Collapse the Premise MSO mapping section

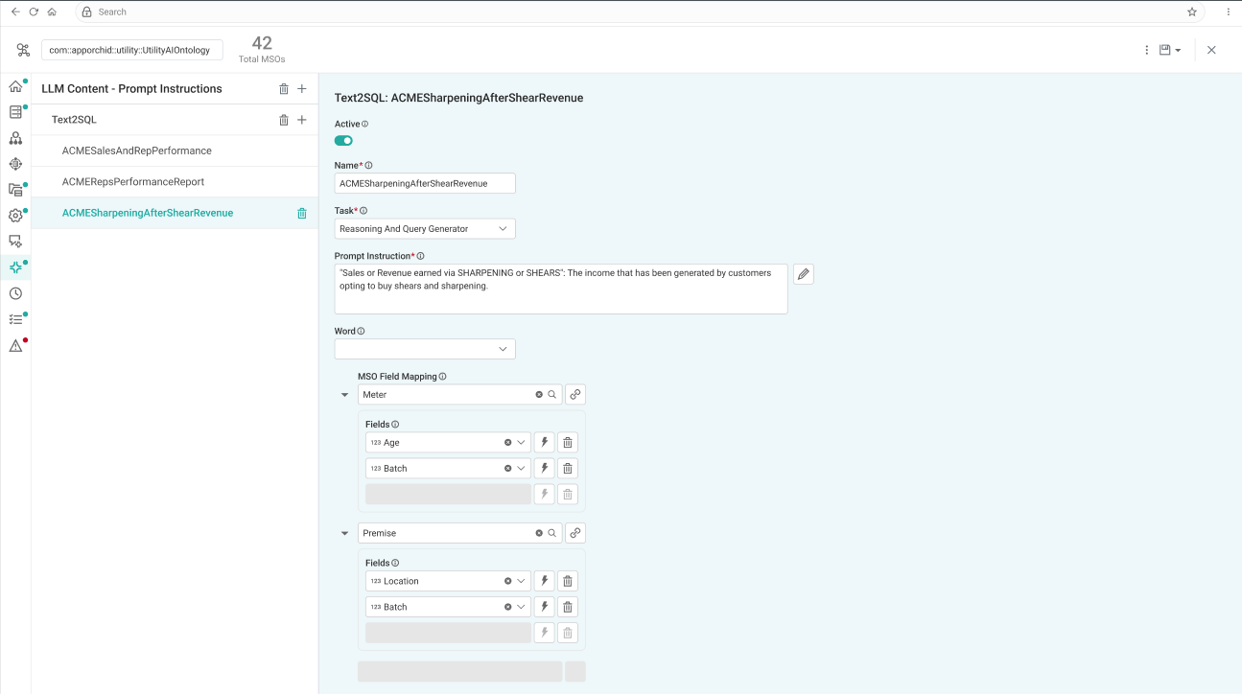pos(345,534)
